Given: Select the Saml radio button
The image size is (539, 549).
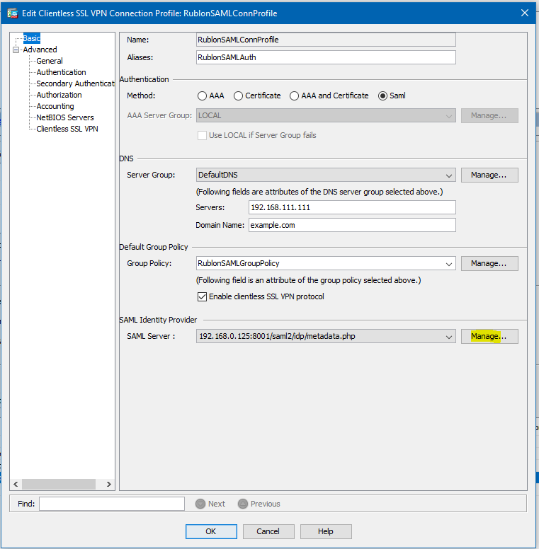Looking at the screenshot, I should click(383, 96).
